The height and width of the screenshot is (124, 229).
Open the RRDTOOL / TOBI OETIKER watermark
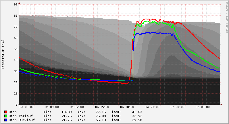[226, 17]
